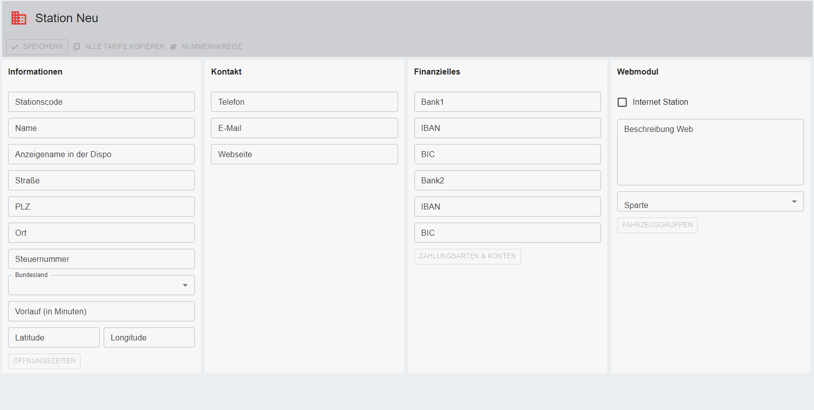This screenshot has height=410, width=814.
Task: Enable the Internet Station checkbox
Action: [622, 102]
